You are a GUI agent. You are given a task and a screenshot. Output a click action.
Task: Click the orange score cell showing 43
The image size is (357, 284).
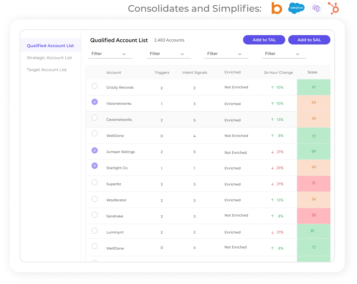point(314,168)
